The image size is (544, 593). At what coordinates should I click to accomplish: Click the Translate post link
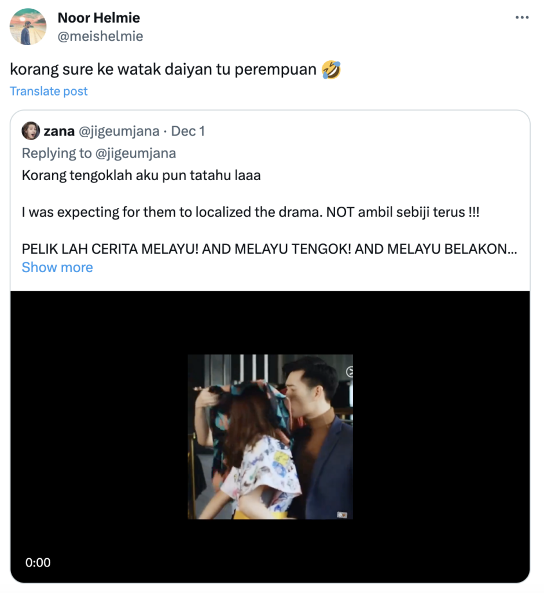[49, 91]
